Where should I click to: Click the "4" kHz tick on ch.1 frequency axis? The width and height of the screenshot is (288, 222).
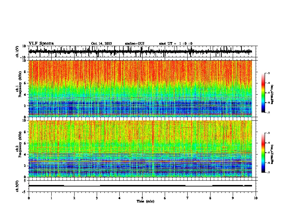(x=25, y=95)
